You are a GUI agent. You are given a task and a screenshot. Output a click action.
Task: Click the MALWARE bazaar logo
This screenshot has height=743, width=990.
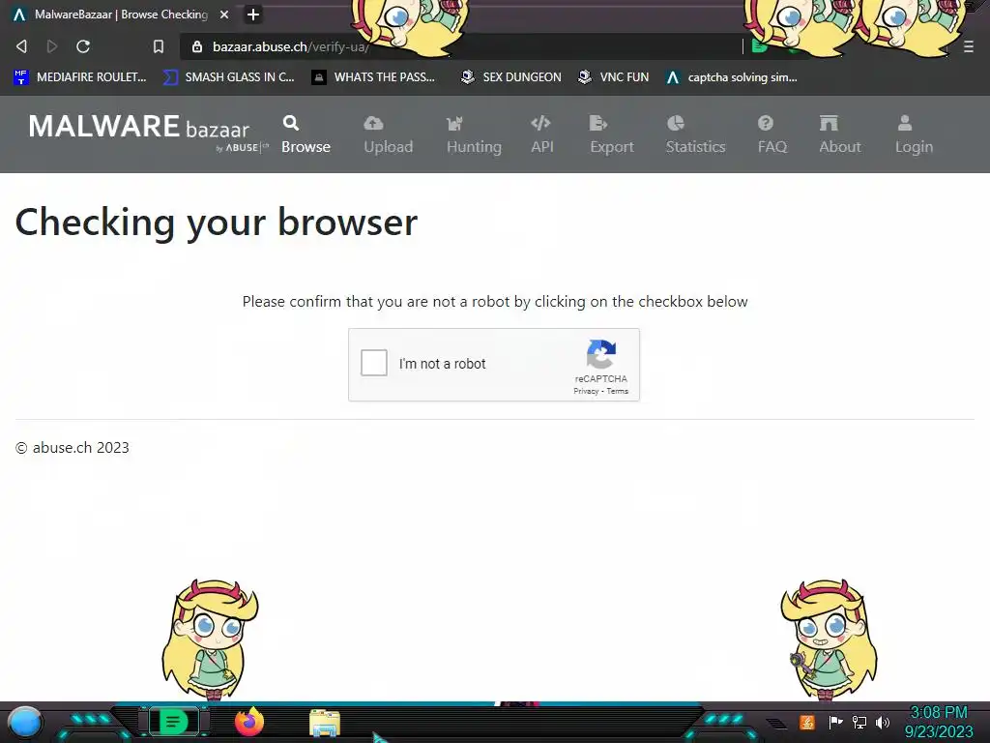tap(148, 133)
